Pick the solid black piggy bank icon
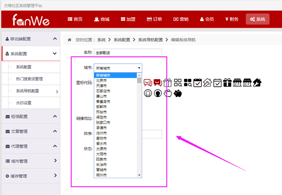Image resolution: width=282 pixels, height=195 pixels. point(178,93)
